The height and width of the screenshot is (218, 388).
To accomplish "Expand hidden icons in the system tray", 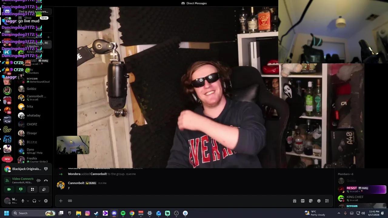I will click(x=339, y=213).
